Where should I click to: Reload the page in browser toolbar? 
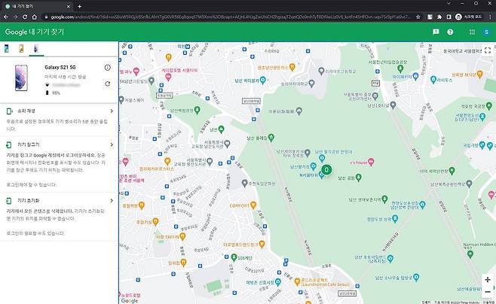[26, 16]
